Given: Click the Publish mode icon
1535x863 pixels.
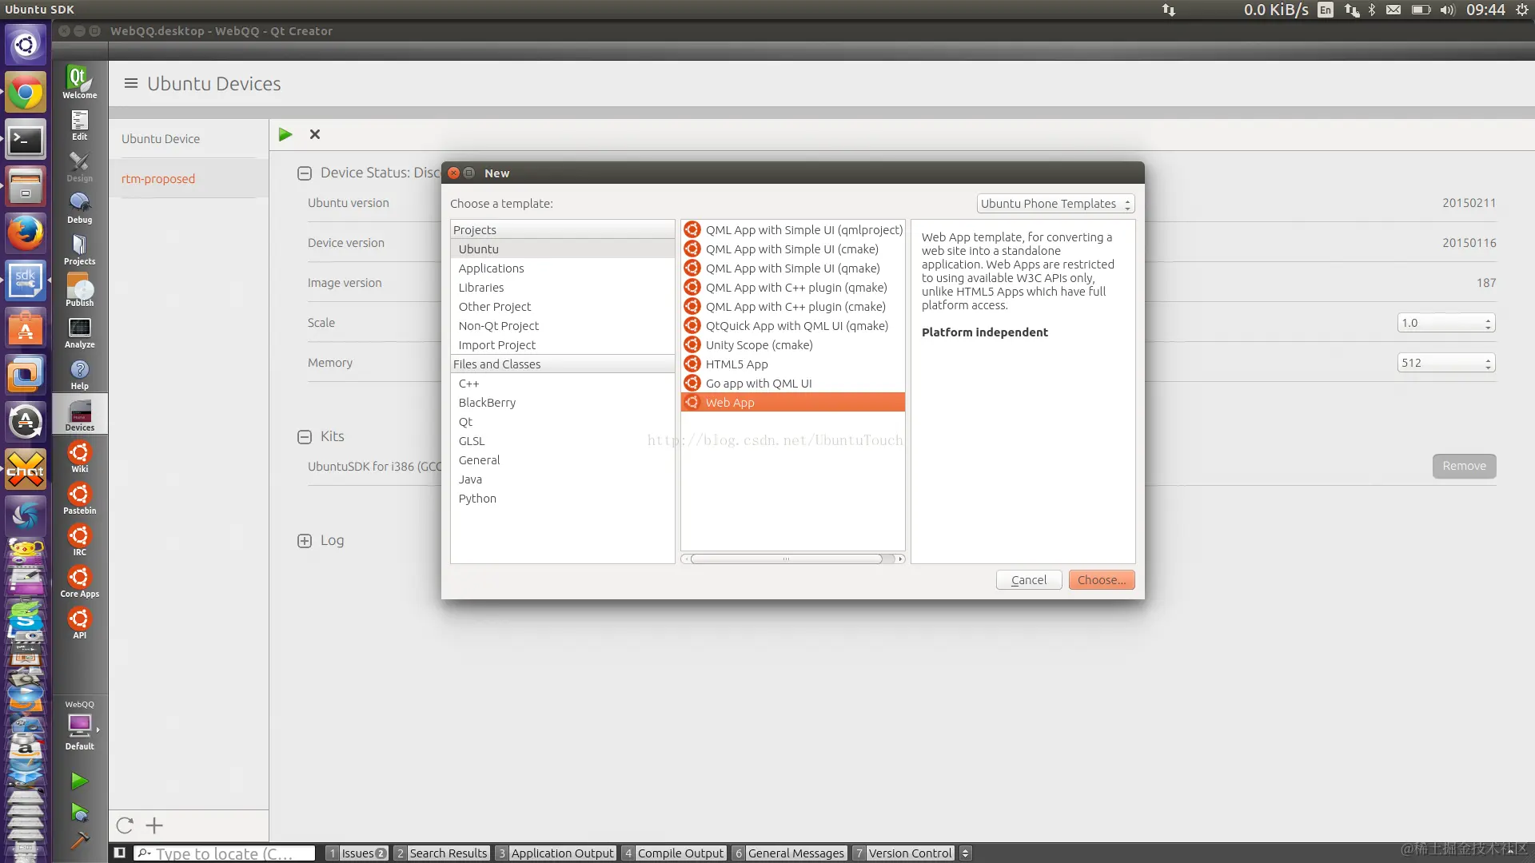Looking at the screenshot, I should [79, 290].
